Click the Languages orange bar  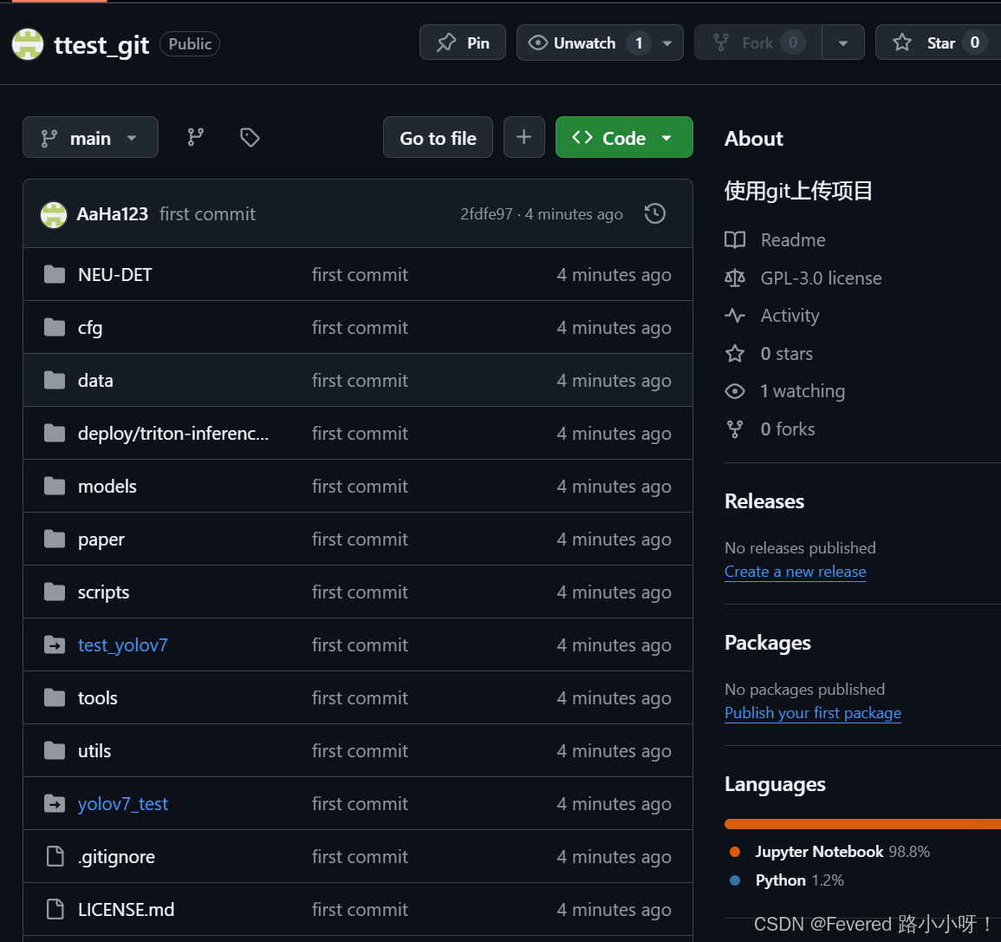[861, 824]
